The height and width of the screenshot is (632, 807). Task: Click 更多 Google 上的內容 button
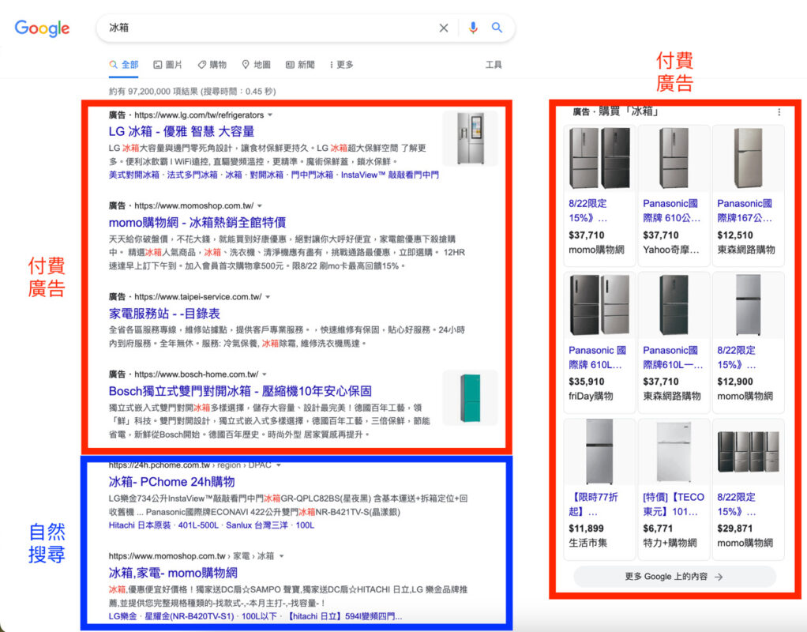tap(674, 577)
